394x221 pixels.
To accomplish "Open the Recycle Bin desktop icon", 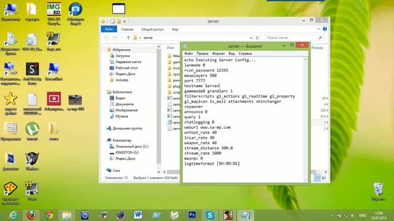I will 378,191.
